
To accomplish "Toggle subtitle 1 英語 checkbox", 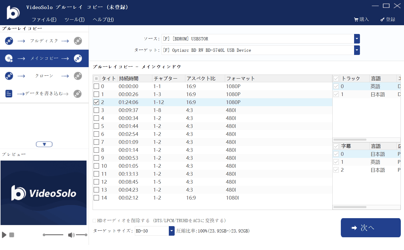I will pyautogui.click(x=336, y=162).
